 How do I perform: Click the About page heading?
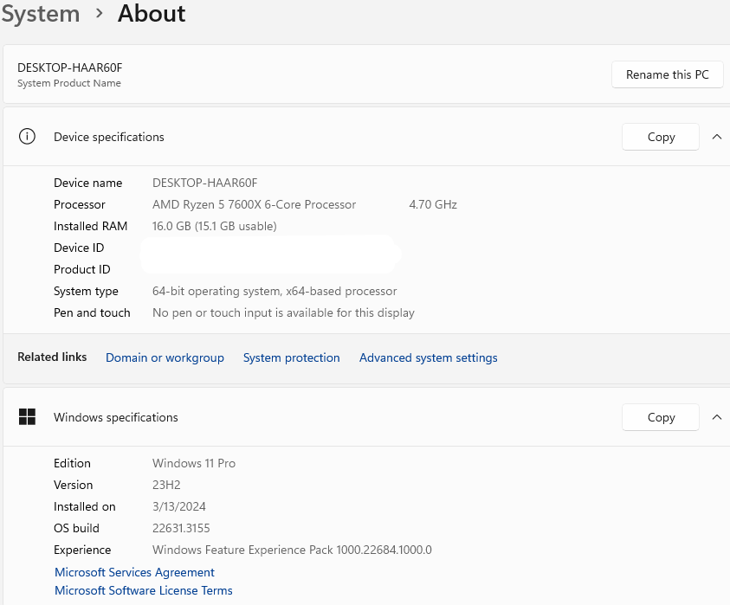pyautogui.click(x=152, y=13)
